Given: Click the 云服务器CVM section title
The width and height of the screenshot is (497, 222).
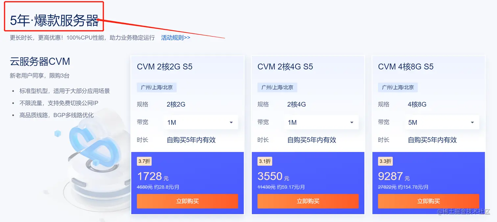Looking at the screenshot, I should click(x=40, y=61).
